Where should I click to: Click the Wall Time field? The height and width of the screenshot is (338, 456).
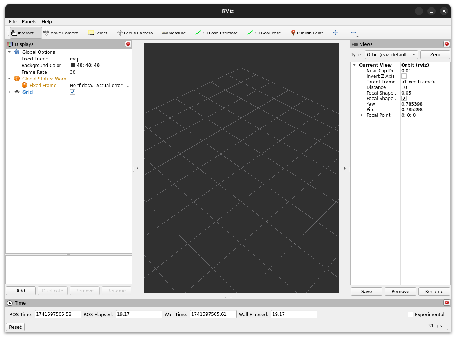tap(213, 314)
